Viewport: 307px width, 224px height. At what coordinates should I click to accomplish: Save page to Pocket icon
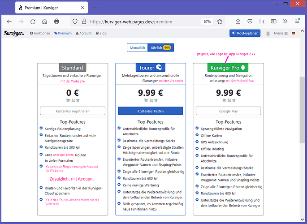click(x=250, y=22)
